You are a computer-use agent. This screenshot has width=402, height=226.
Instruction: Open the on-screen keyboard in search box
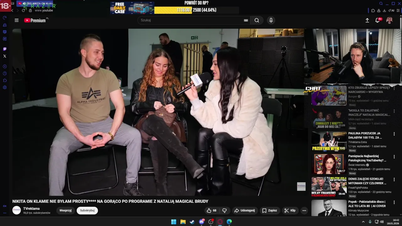tap(246, 20)
